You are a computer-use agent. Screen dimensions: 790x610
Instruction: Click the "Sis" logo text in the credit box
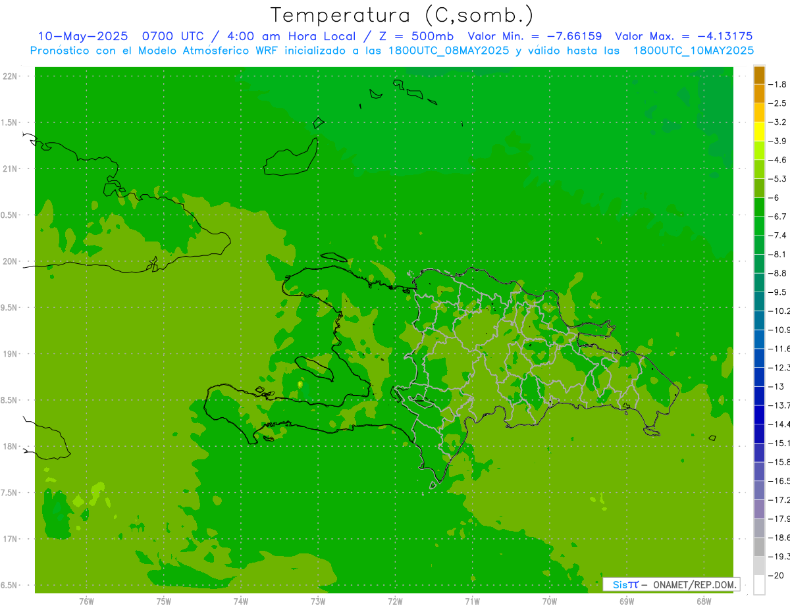[620, 584]
